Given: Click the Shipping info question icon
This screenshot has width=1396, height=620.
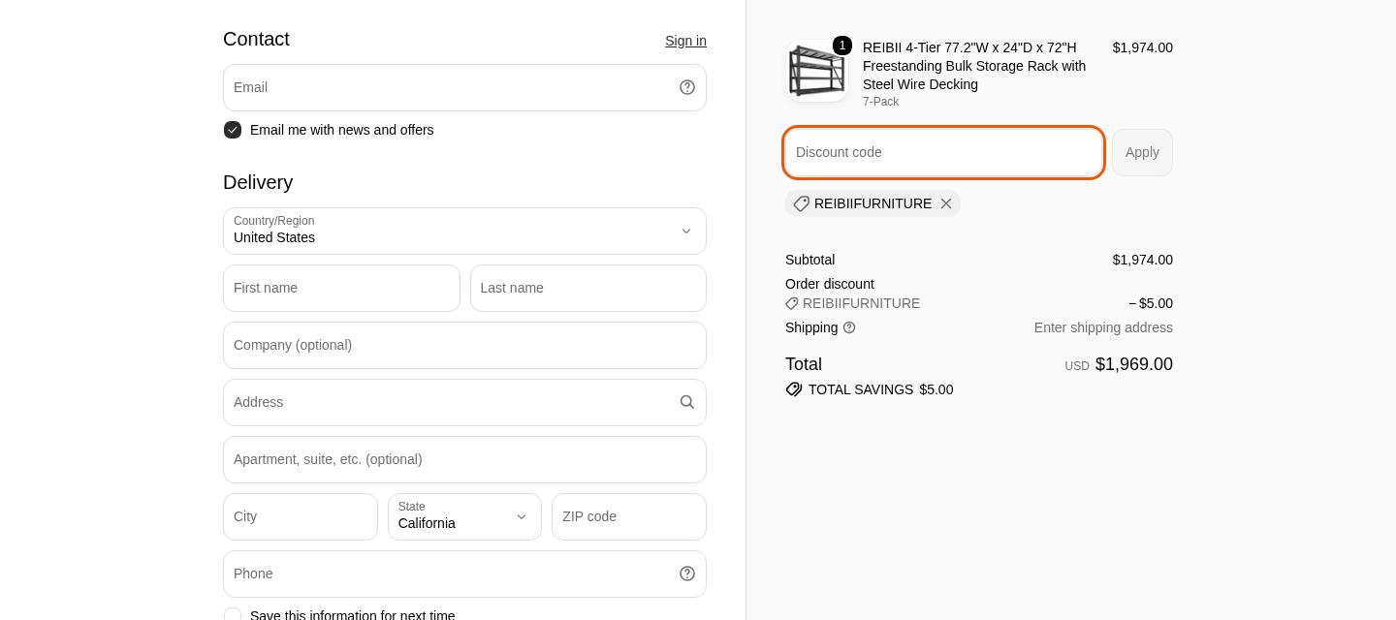Looking at the screenshot, I should [849, 327].
